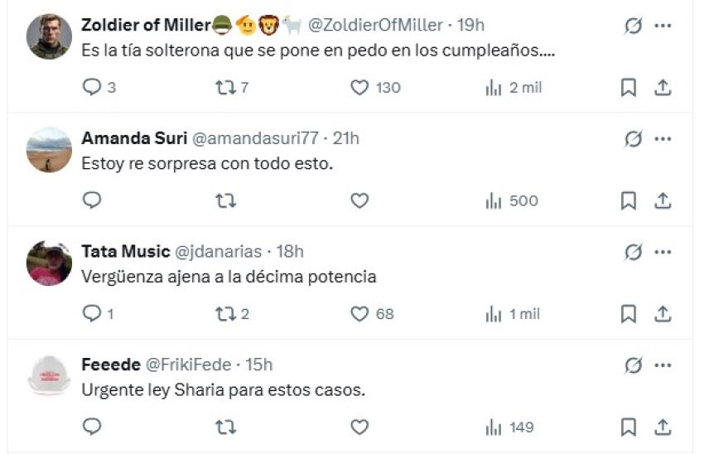Viewport: 714px width, 454px height.
Task: Retweet Tata Music's post
Action: [x=225, y=314]
